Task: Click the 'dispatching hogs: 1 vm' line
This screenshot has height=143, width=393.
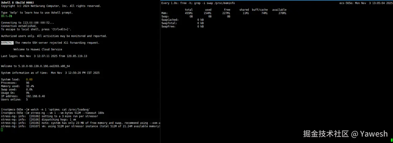Action: (38, 120)
